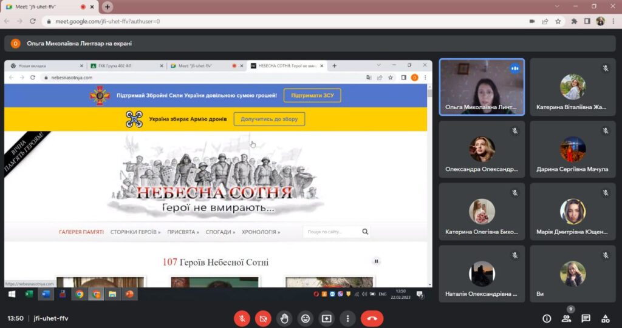
Task: Open the chat with everyone panel
Action: coord(586,318)
